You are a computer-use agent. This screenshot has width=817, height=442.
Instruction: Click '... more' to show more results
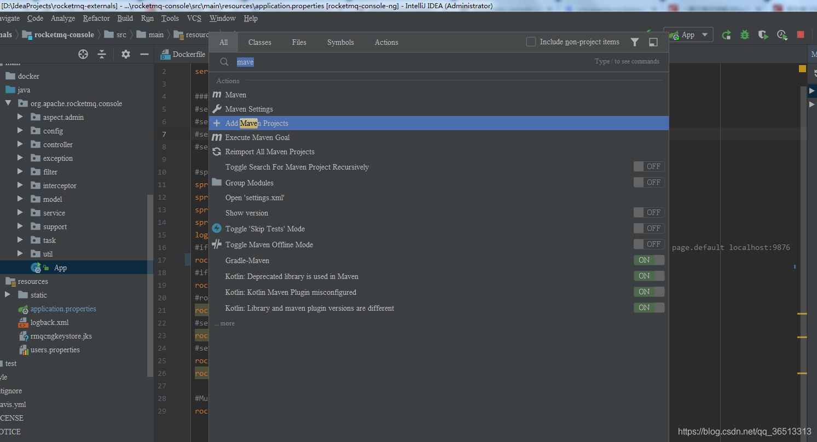pos(224,323)
